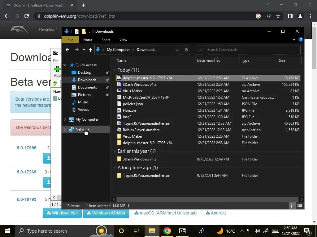Open Explorer help question mark icon
Screen dimensions: 317x237
point(301,40)
